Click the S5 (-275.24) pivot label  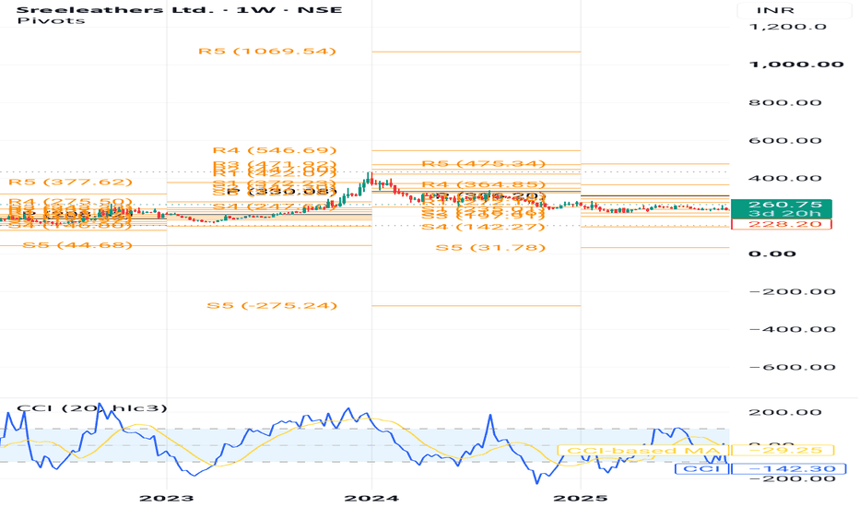click(272, 305)
